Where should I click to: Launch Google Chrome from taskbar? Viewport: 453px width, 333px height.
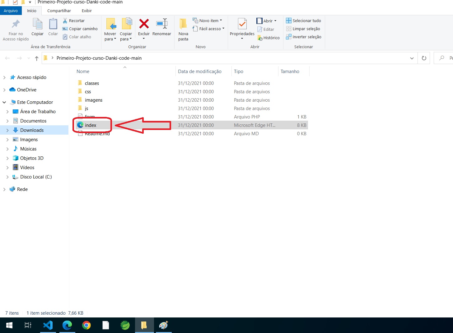click(x=86, y=325)
